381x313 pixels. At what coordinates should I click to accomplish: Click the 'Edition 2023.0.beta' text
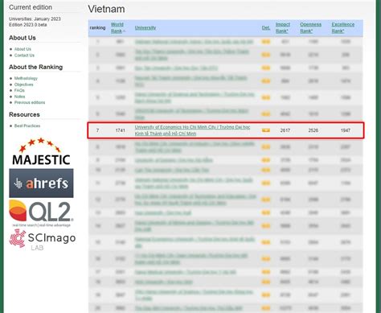pos(28,25)
